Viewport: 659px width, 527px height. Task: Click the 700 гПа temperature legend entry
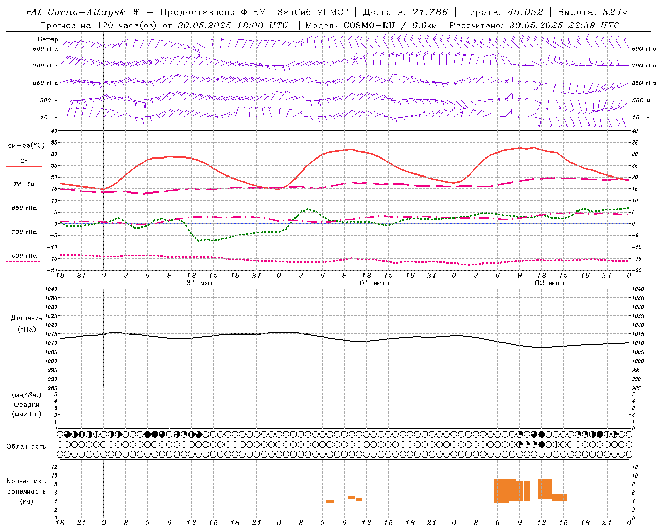(x=24, y=232)
